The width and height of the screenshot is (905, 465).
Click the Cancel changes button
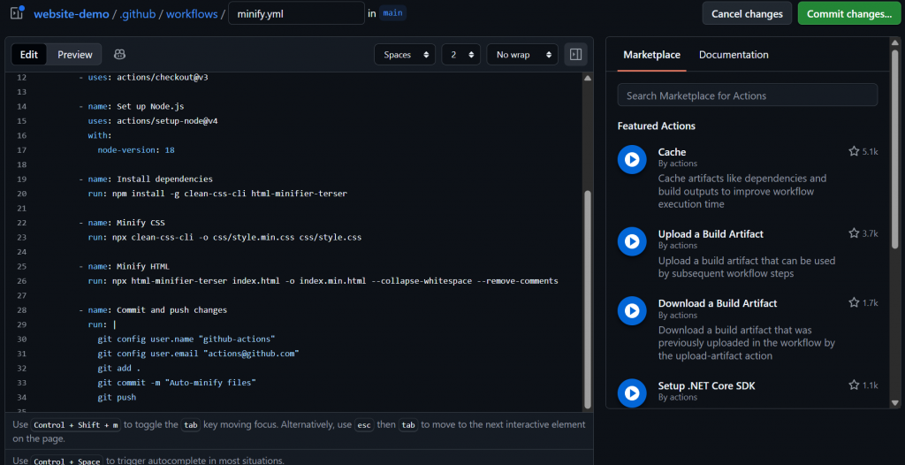pos(747,13)
